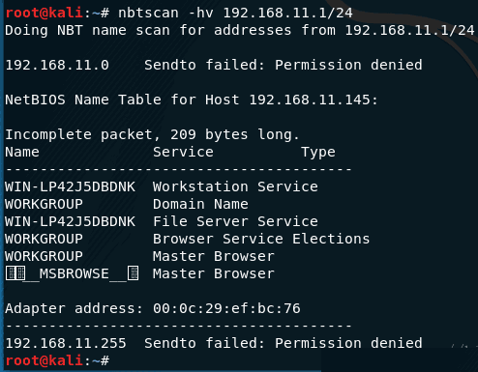Click the 'Workstation Service' text
The image size is (478, 372).
coord(235,186)
